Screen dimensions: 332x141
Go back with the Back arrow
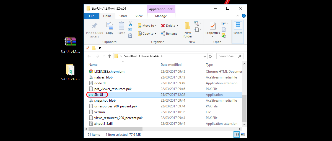pyautogui.click(x=89, y=56)
